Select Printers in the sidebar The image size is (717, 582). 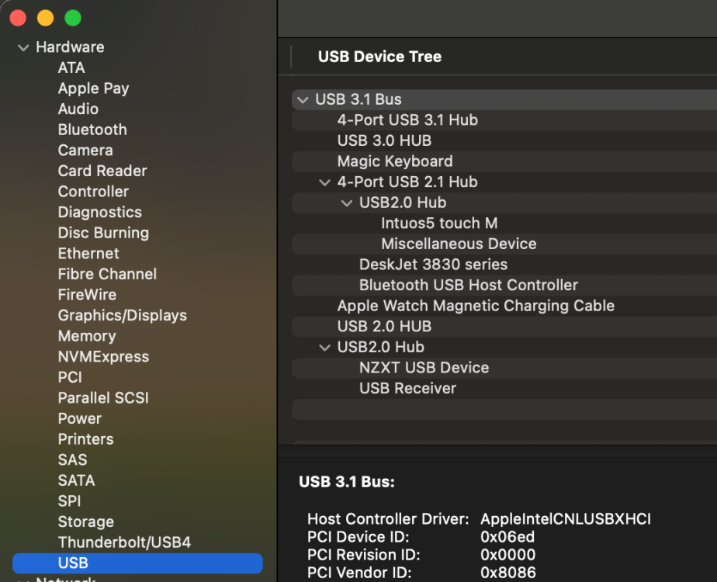86,439
